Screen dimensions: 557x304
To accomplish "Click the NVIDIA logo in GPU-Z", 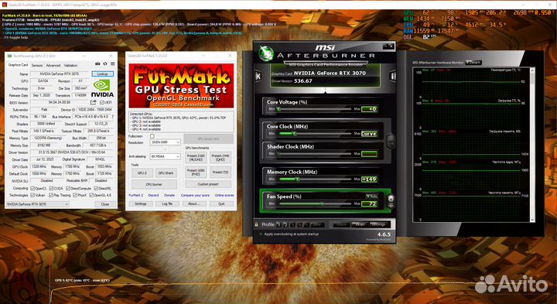I will coord(102,88).
